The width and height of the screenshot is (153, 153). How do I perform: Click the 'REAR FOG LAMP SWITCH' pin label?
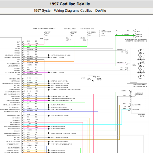coord(12,127)
